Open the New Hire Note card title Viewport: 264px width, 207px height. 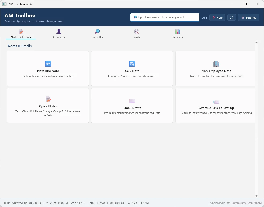pyautogui.click(x=48, y=71)
